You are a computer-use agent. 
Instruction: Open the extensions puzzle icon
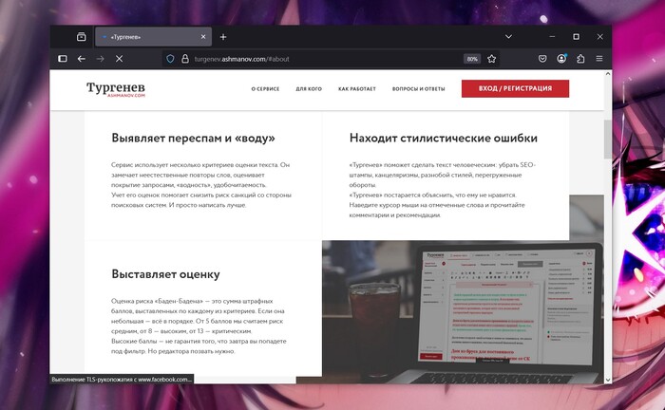coord(580,59)
